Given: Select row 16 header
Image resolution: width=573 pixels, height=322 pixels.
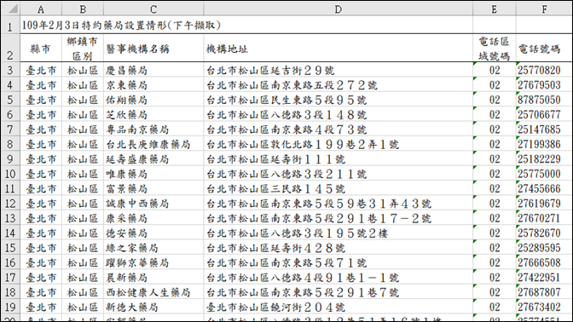Looking at the screenshot, I should click(x=10, y=263).
